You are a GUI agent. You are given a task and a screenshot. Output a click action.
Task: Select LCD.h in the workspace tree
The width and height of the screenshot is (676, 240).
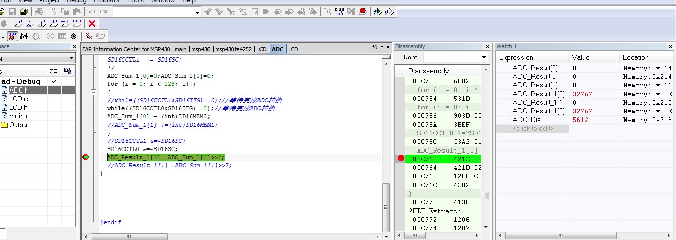(18, 107)
